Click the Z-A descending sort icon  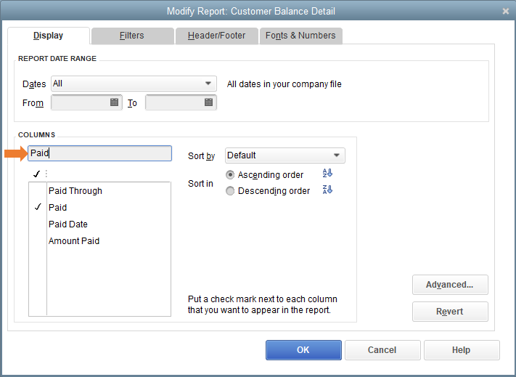(327, 190)
